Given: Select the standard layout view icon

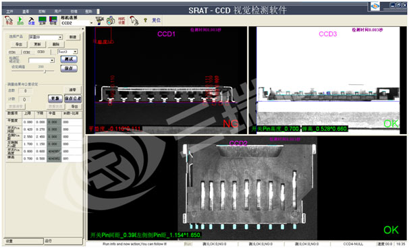Looking at the screenshot, I should (53, 21).
